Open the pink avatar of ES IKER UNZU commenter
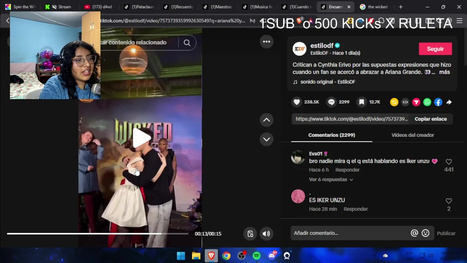Image resolution: width=467 pixels, height=263 pixels. click(298, 197)
